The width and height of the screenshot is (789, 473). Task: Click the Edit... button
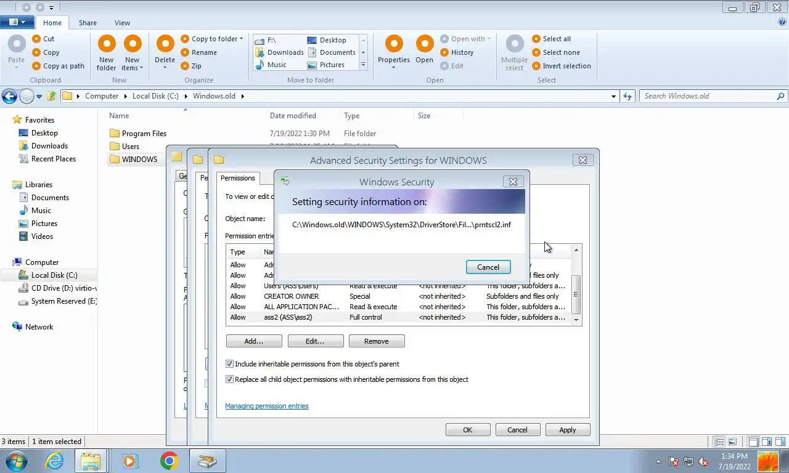pos(315,341)
